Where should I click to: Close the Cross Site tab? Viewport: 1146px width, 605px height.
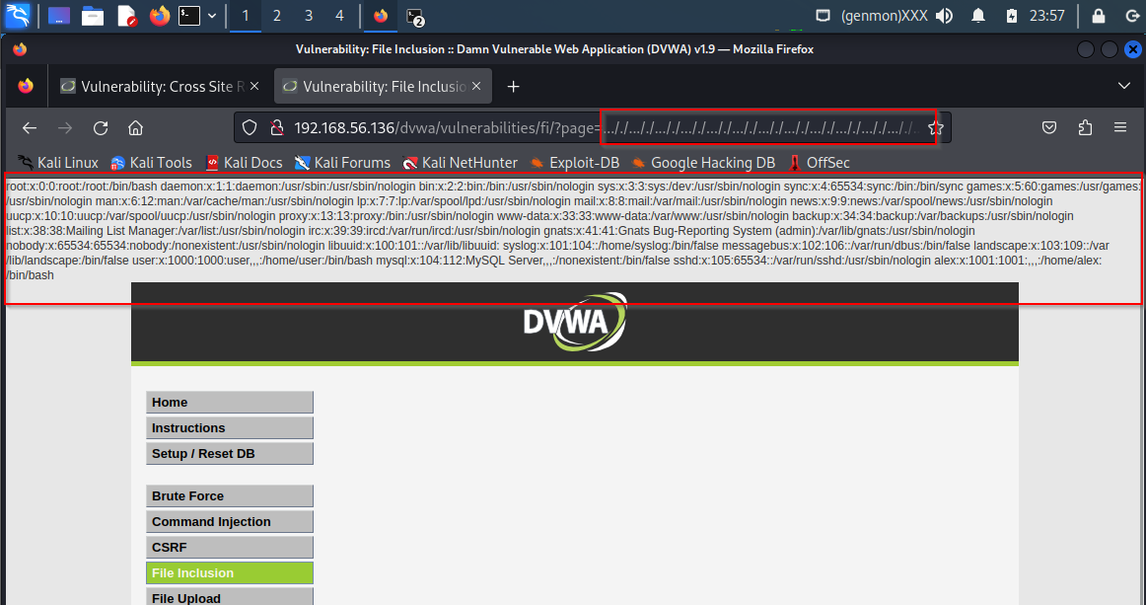(254, 86)
